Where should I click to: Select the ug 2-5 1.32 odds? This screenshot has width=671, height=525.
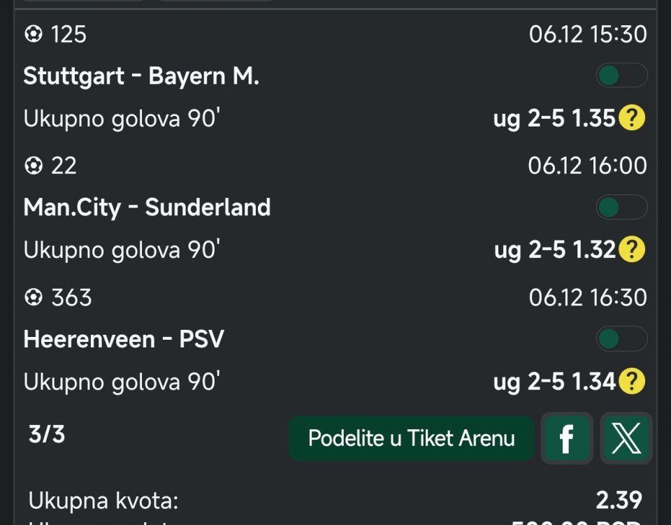(x=554, y=250)
